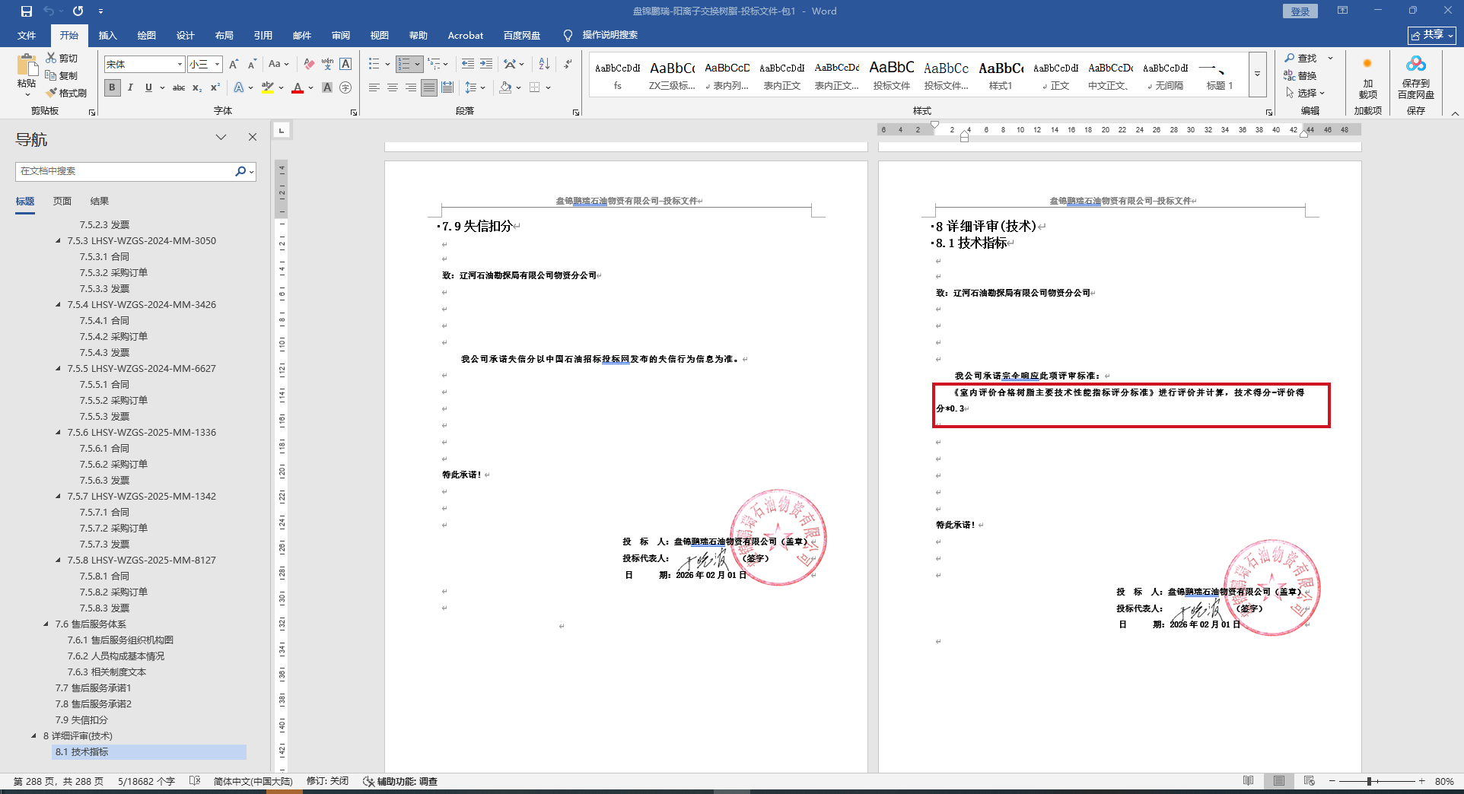Center-align the paragraph text

pos(393,87)
